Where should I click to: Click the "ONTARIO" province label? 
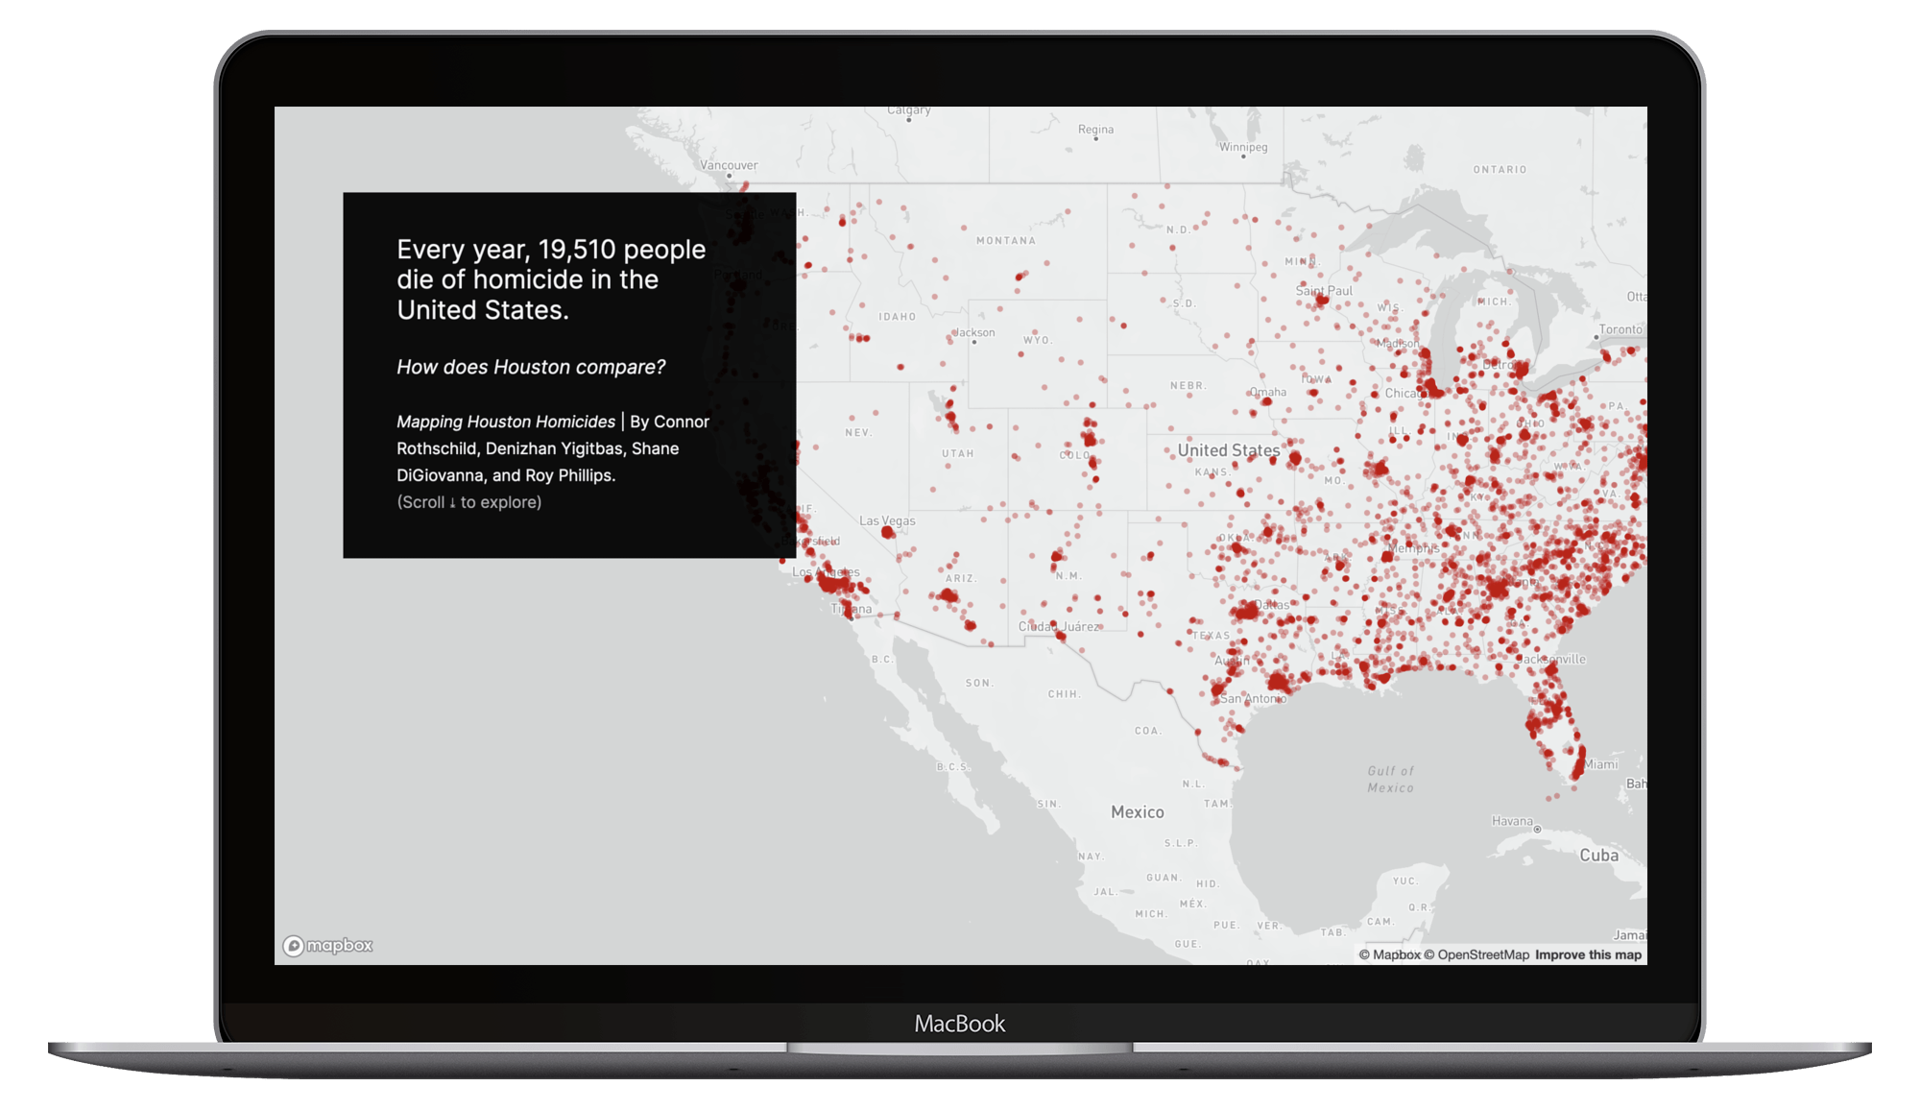coord(1500,170)
